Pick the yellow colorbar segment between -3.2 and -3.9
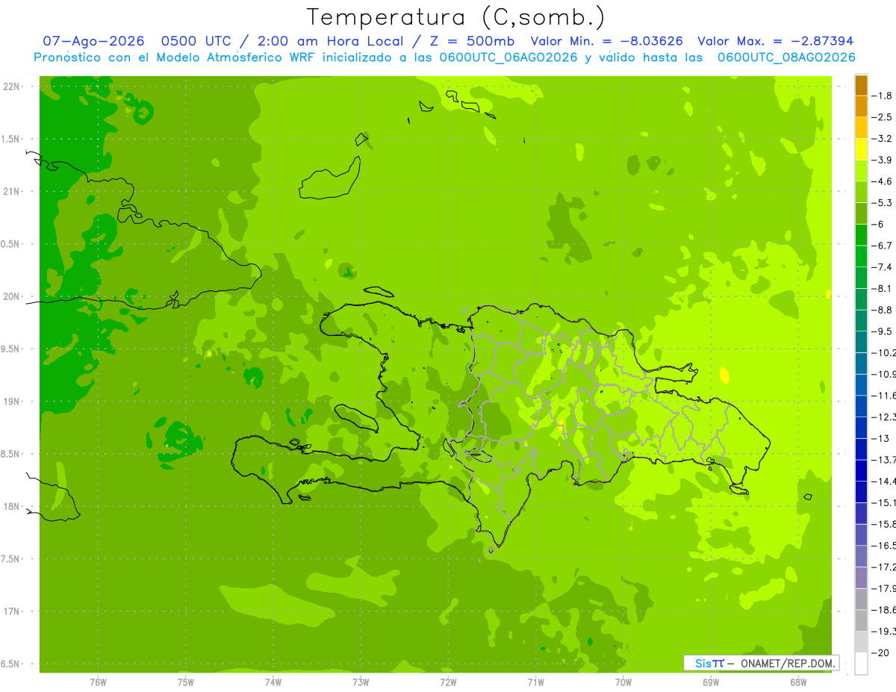 tap(861, 149)
